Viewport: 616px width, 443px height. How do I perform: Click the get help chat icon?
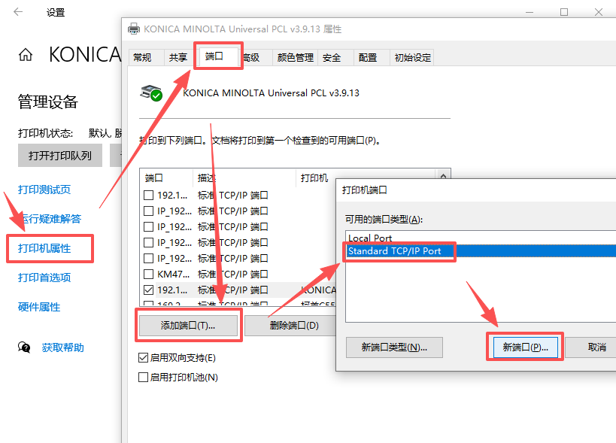(x=24, y=347)
